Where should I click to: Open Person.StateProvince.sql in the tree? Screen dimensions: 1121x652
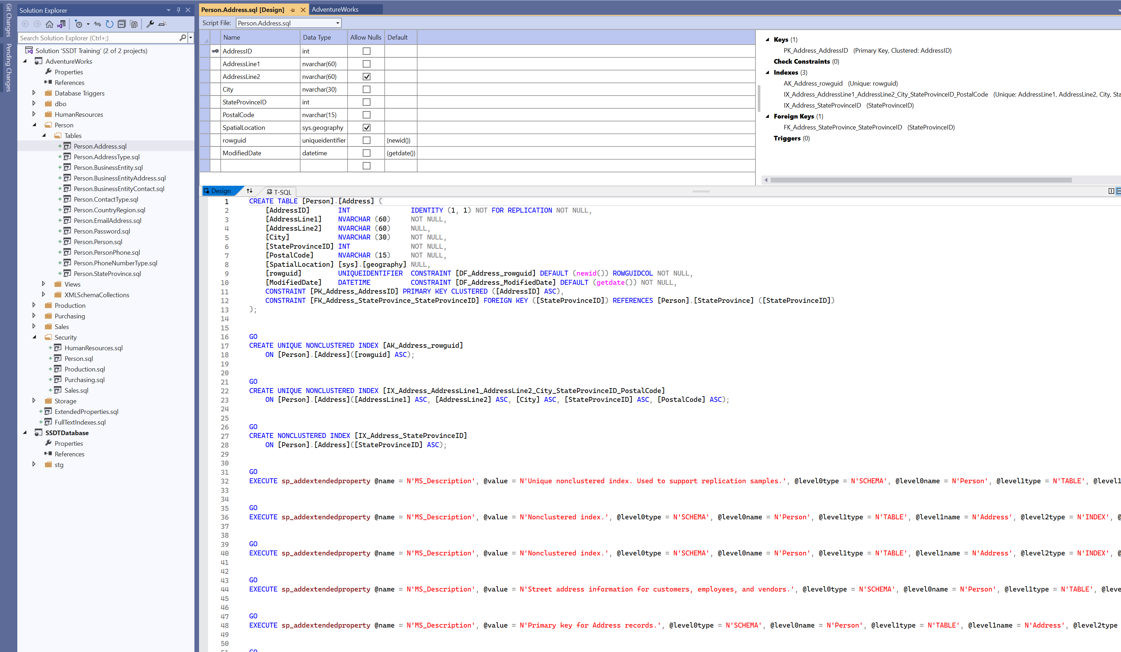(107, 274)
